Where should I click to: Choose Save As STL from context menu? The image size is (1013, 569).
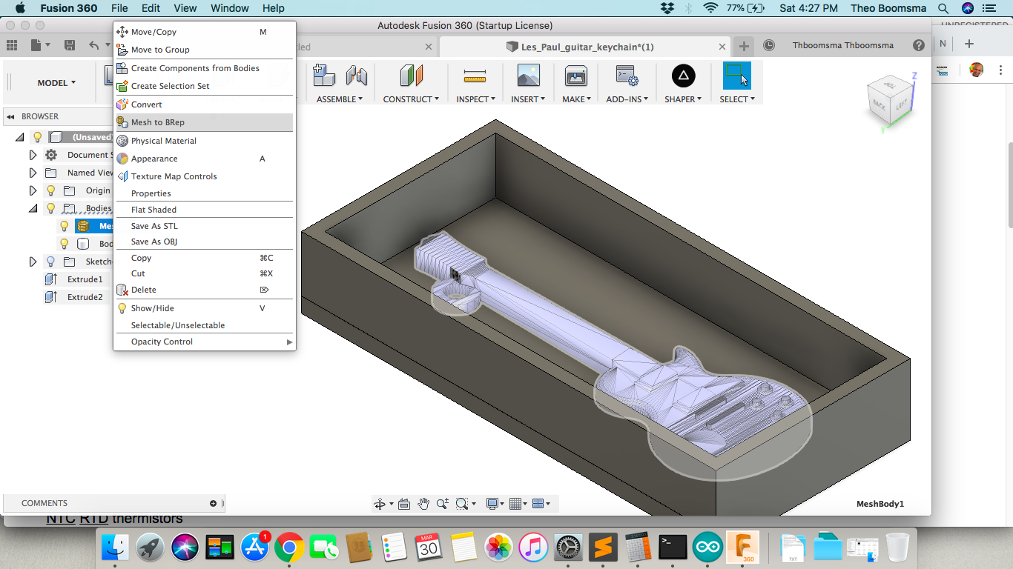pos(204,226)
